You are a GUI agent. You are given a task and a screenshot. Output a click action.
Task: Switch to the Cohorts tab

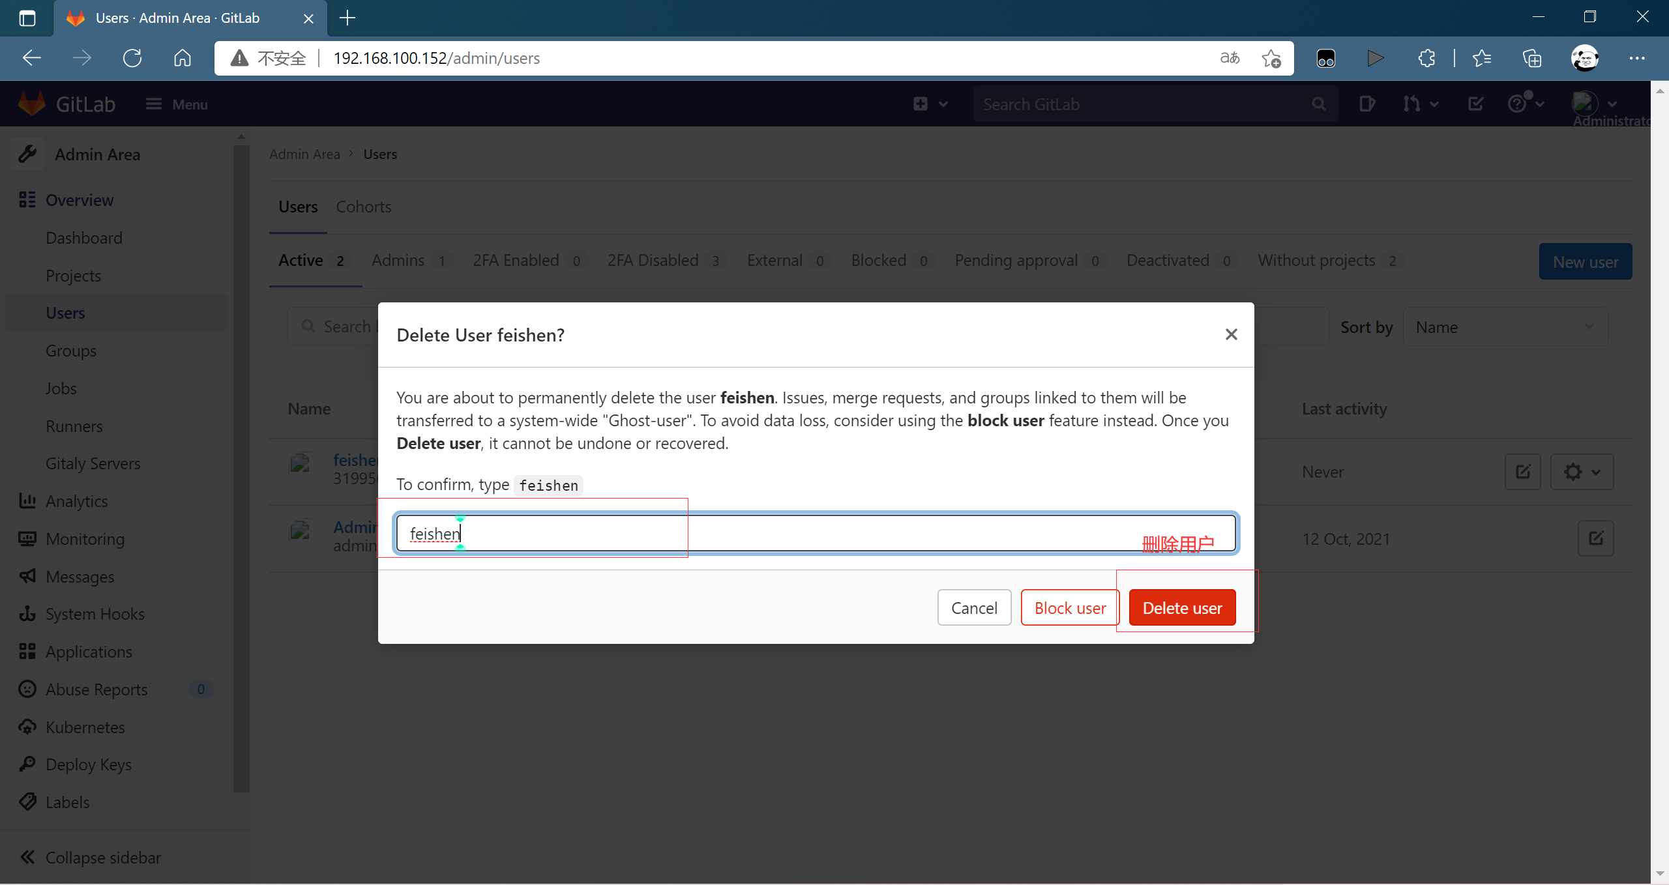pos(364,207)
